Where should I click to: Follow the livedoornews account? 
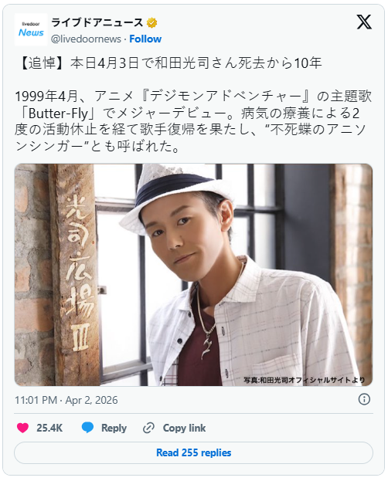(145, 39)
